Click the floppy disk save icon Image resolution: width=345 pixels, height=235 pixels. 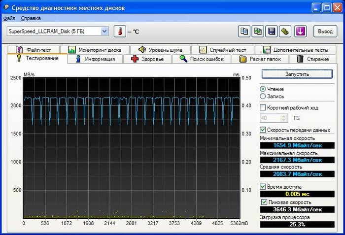271,32
